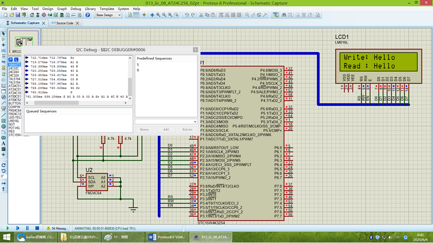433x243 pixels.
Task: Close the I2C Debug window
Action: point(195,50)
